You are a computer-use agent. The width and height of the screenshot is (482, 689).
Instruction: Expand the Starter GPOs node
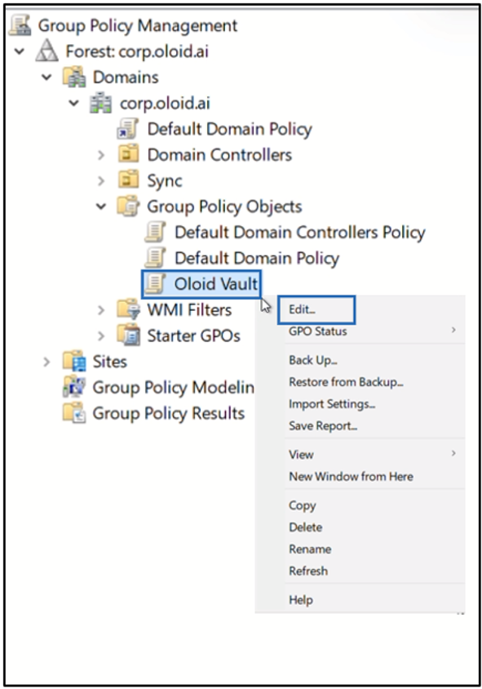[101, 336]
